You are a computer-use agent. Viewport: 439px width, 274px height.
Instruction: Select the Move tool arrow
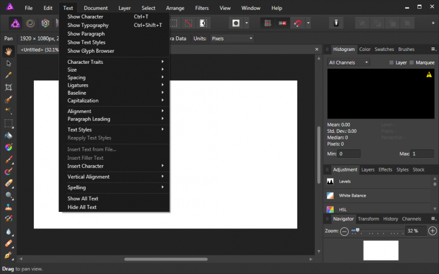(9, 63)
